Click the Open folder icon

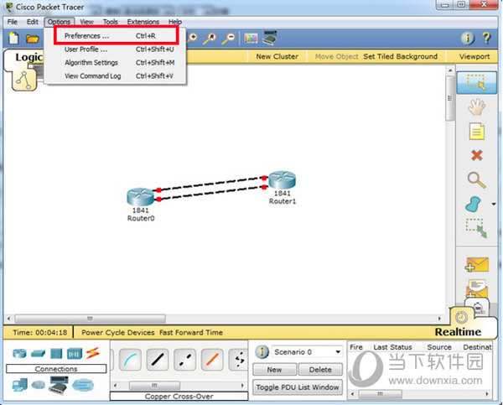pos(32,39)
